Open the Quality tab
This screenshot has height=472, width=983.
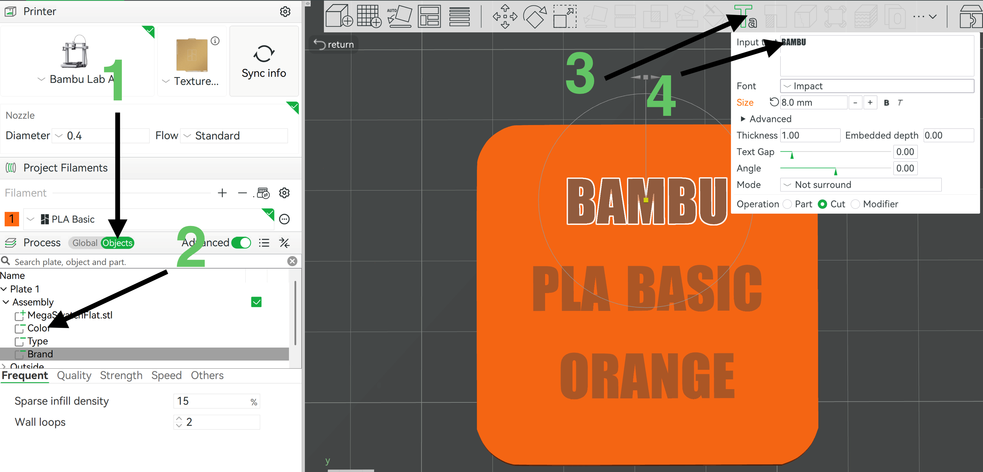pyautogui.click(x=74, y=376)
